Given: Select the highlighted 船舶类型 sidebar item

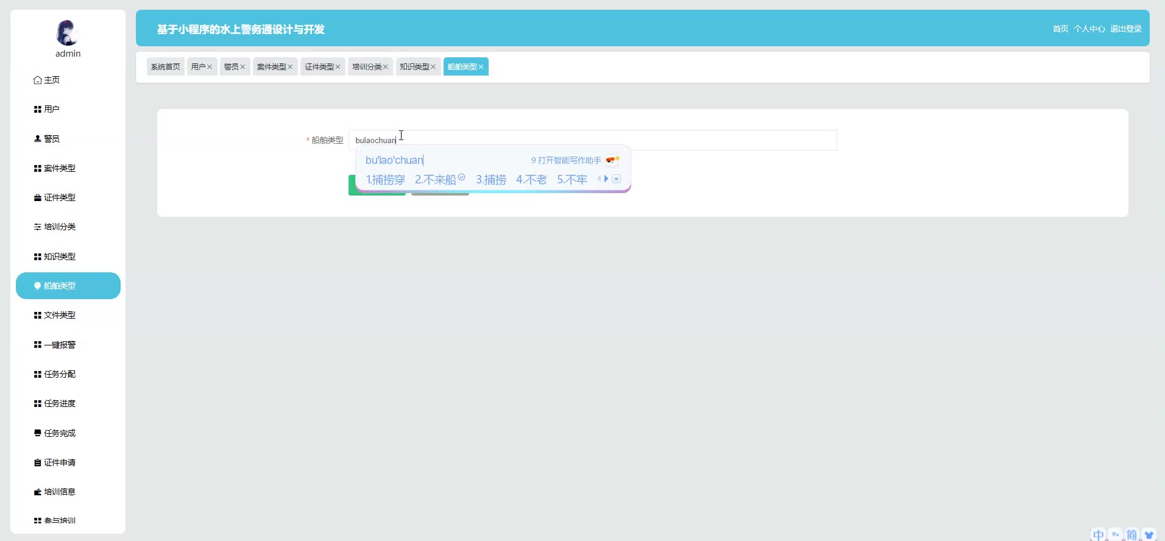Looking at the screenshot, I should [68, 286].
